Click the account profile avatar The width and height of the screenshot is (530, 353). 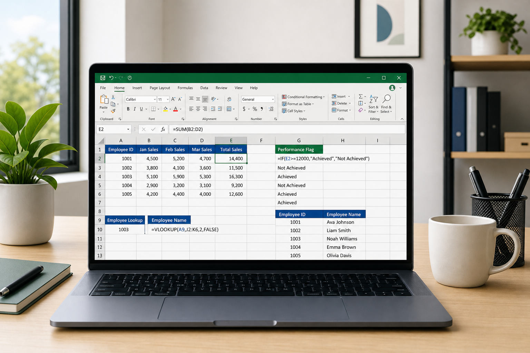(x=392, y=88)
